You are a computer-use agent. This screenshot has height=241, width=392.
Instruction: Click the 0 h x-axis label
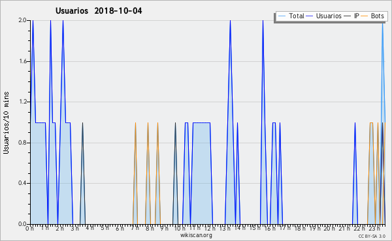[29, 228]
